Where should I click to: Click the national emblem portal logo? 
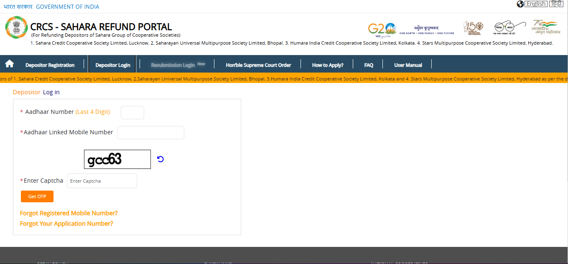pyautogui.click(x=16, y=28)
